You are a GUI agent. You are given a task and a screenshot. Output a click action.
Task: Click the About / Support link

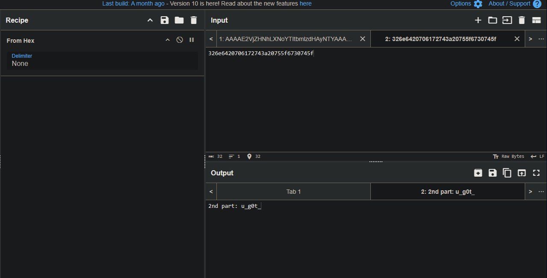[509, 4]
